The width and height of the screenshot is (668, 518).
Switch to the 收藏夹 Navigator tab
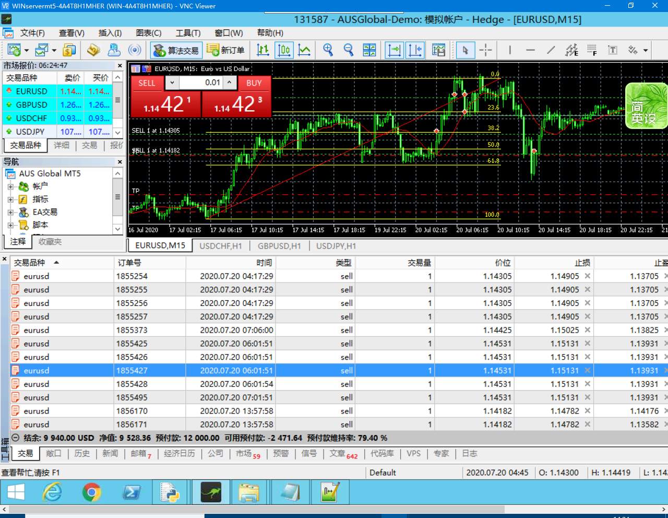point(50,242)
